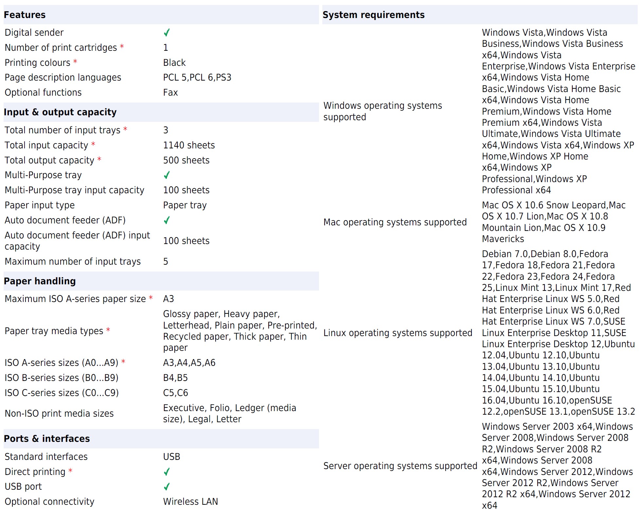Click the value 'B4,B5'
Viewport: 641px width, 510px height.
(175, 378)
